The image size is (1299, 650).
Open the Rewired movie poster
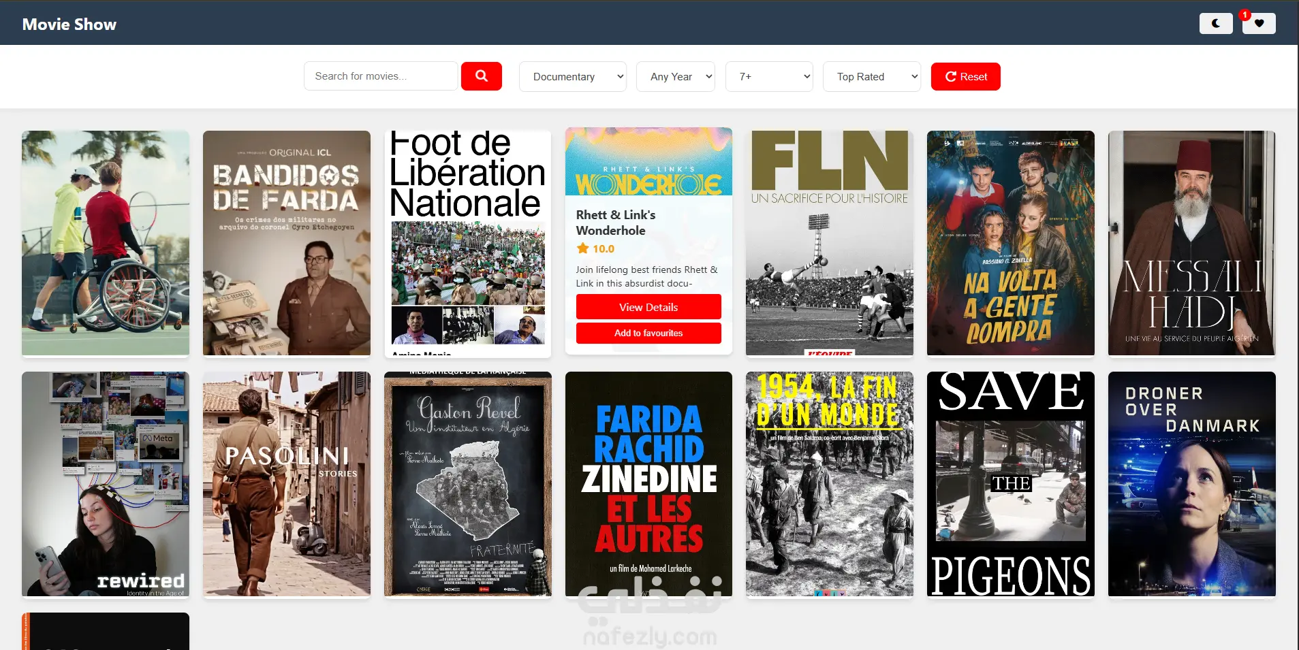coord(106,484)
